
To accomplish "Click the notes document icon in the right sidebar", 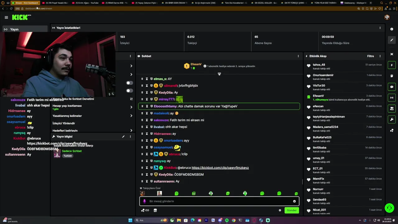I will (x=392, y=76).
